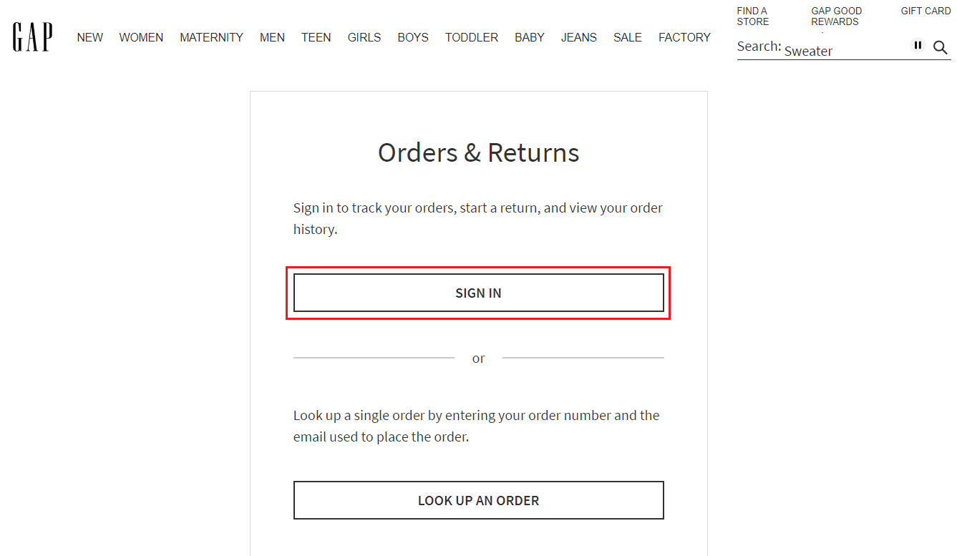This screenshot has height=556, width=957.
Task: Navigate to the Teen section
Action: (316, 37)
